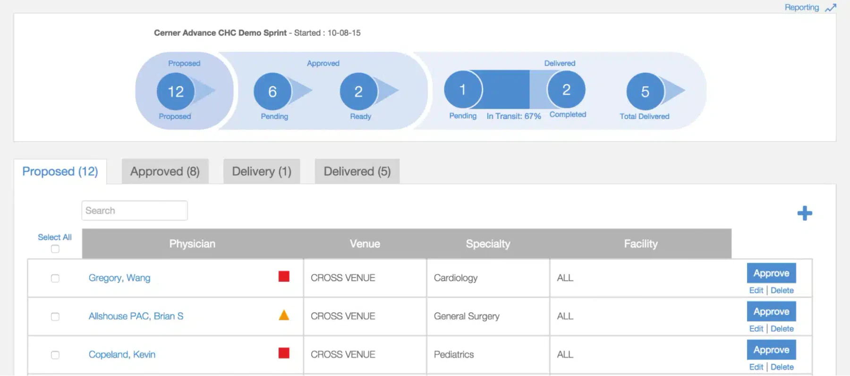Click red square flag beside Gregory, Wang

(x=284, y=276)
